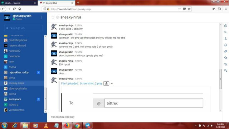The width and height of the screenshot is (229, 129).
Task: Open the Firefox hamburger menu
Action: tap(226, 9)
